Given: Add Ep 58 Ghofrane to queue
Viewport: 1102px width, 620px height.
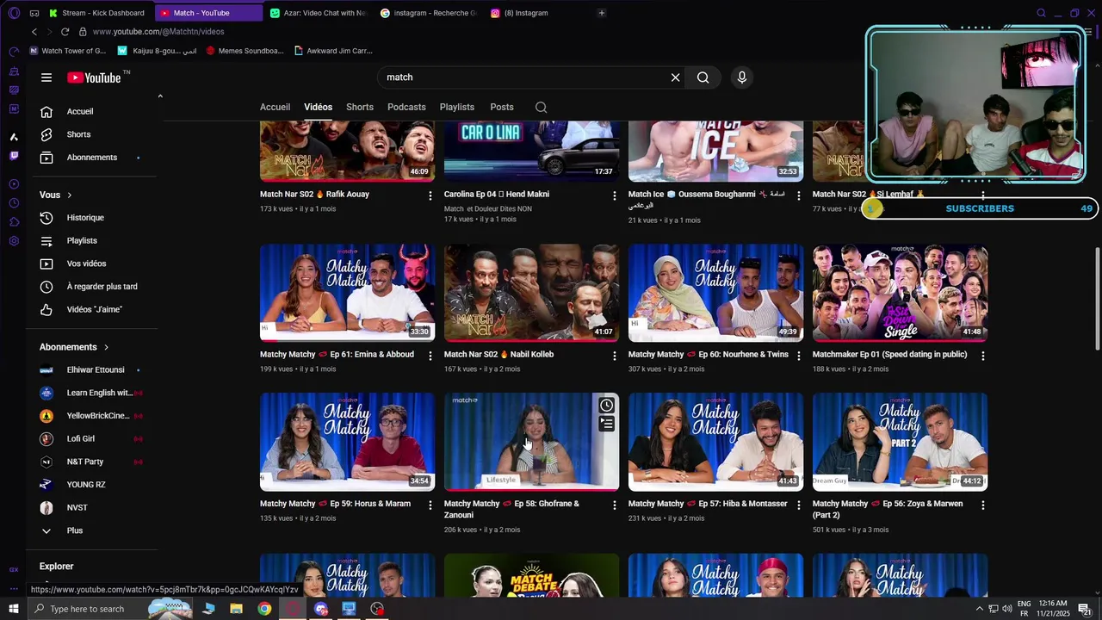Looking at the screenshot, I should (607, 424).
